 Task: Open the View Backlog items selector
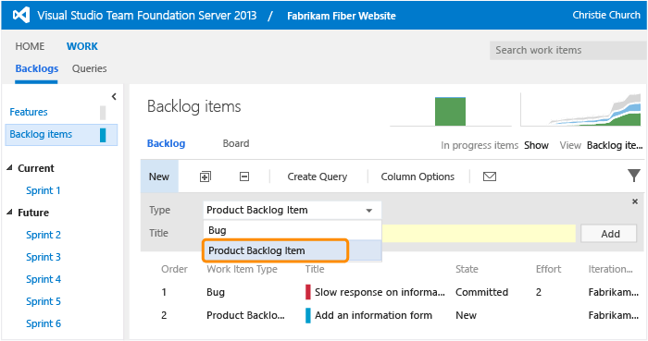pos(615,145)
